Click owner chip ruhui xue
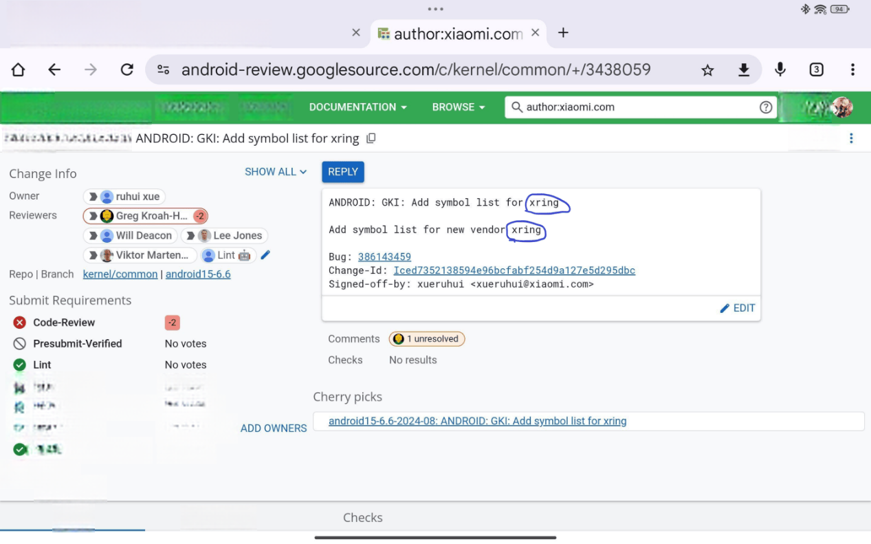The image size is (871, 544). pyautogui.click(x=124, y=197)
